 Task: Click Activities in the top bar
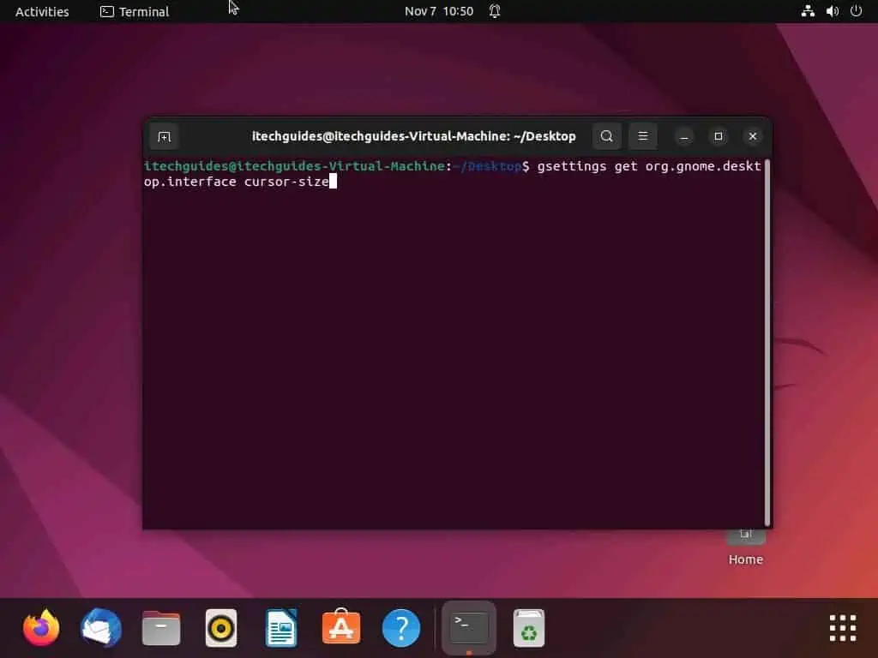41,11
